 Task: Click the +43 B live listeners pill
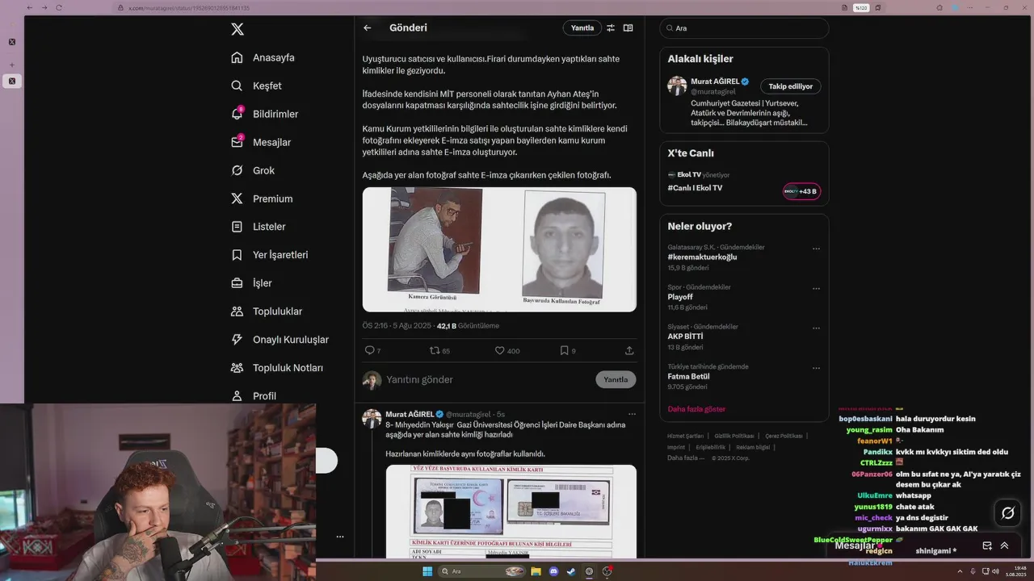[x=801, y=191]
